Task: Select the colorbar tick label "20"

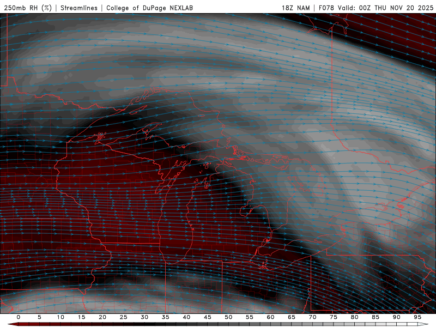Action: coord(102,317)
